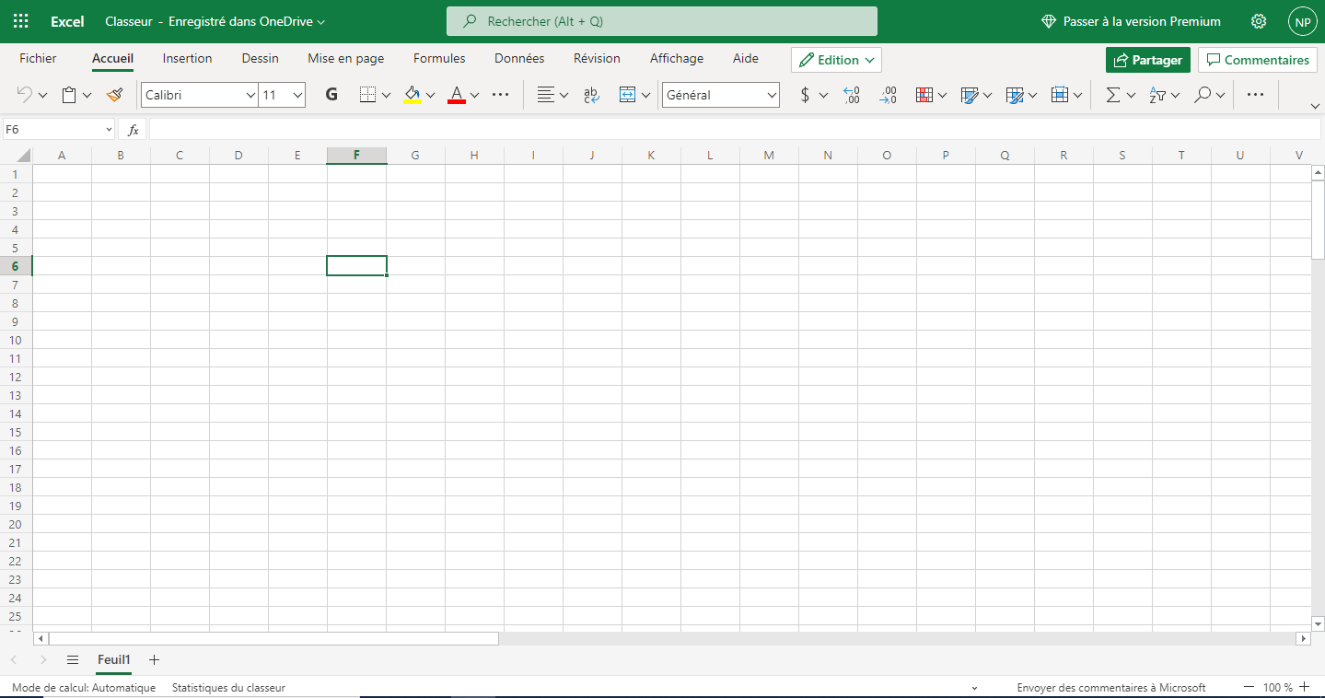Click Statistiques du classeur
Screen dimensions: 1325x698
(x=228, y=688)
